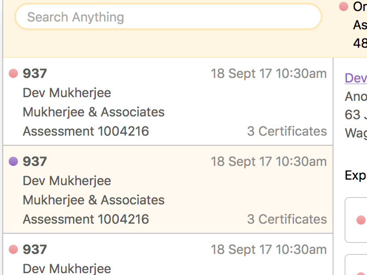Image resolution: width=367 pixels, height=275 pixels.
Task: Select Dev Mukherjee in the highlighted entry
Action: pos(67,181)
